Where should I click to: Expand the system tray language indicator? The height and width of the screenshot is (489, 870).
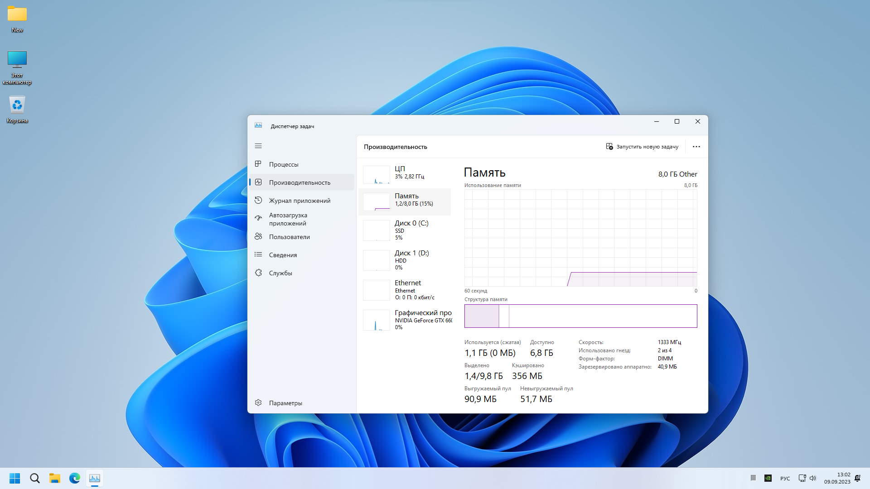[785, 479]
